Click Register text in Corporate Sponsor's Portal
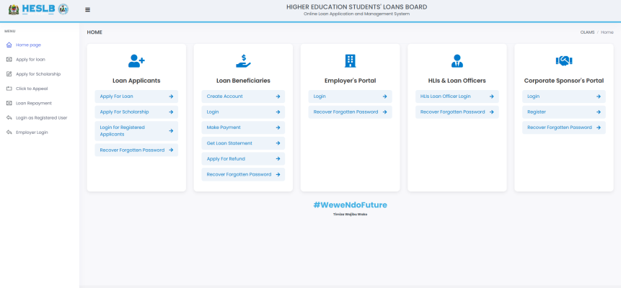 point(537,112)
